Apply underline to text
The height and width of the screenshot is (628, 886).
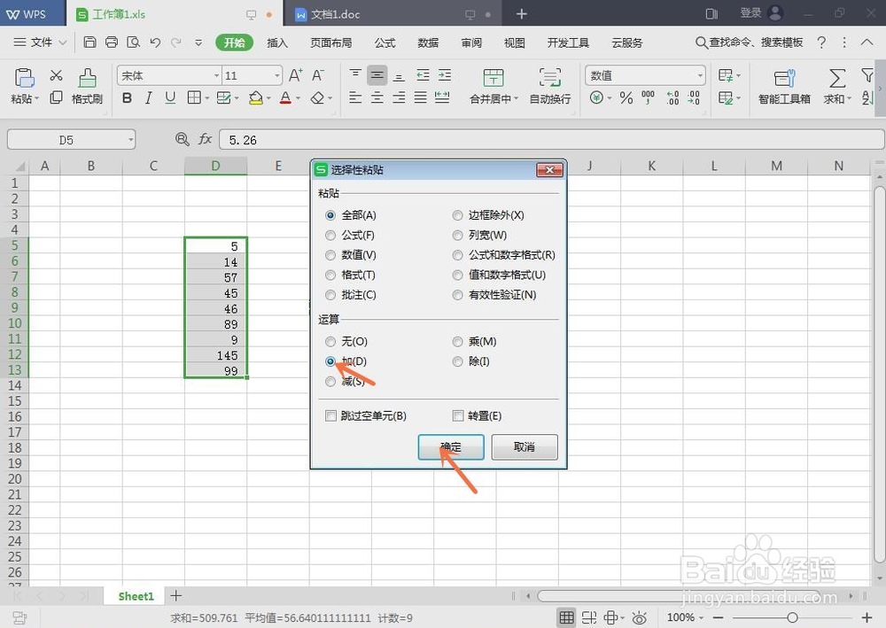tap(170, 98)
